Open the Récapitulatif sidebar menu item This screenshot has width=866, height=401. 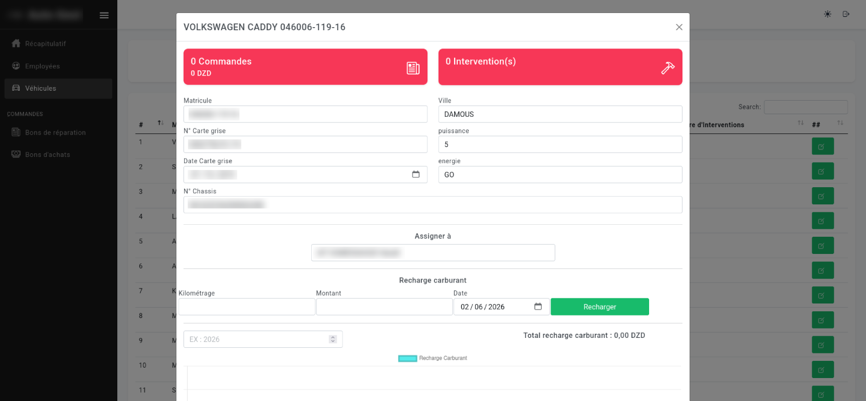point(45,44)
